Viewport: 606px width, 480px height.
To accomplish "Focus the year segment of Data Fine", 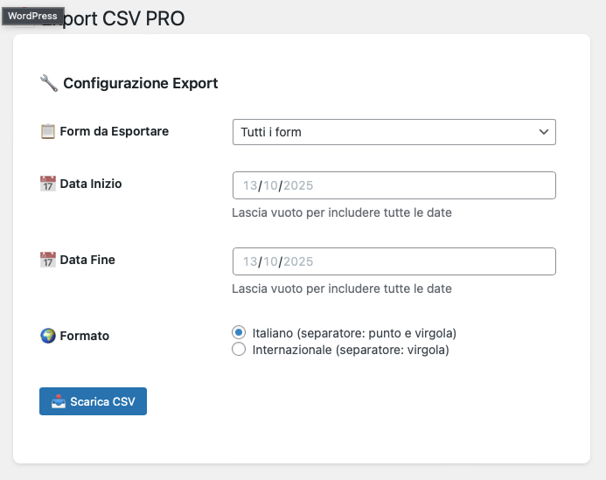I will coord(298,261).
